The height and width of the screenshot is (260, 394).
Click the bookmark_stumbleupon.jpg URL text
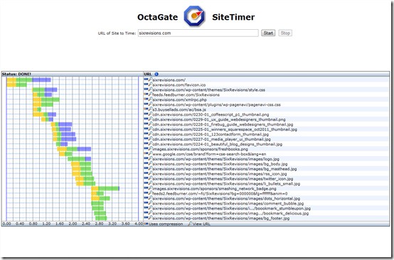coord(231,208)
